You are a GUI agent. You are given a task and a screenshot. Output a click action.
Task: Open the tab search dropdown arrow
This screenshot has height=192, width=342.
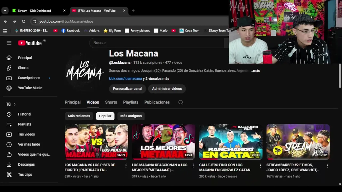(5, 11)
